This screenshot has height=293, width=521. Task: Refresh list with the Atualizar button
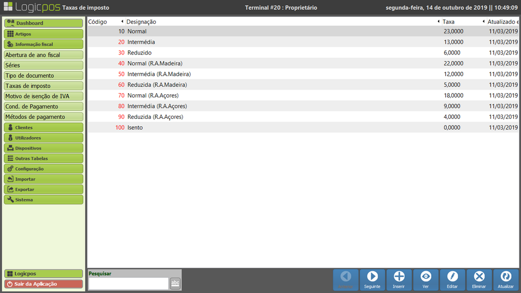coord(506,279)
